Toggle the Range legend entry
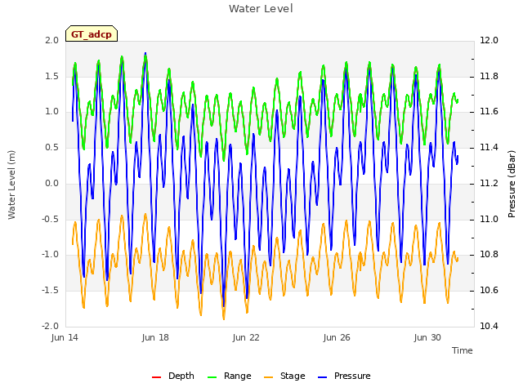523x392 pixels. [x=229, y=376]
